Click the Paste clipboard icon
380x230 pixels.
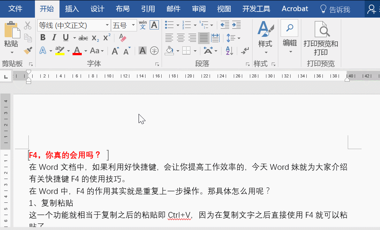tap(12, 30)
